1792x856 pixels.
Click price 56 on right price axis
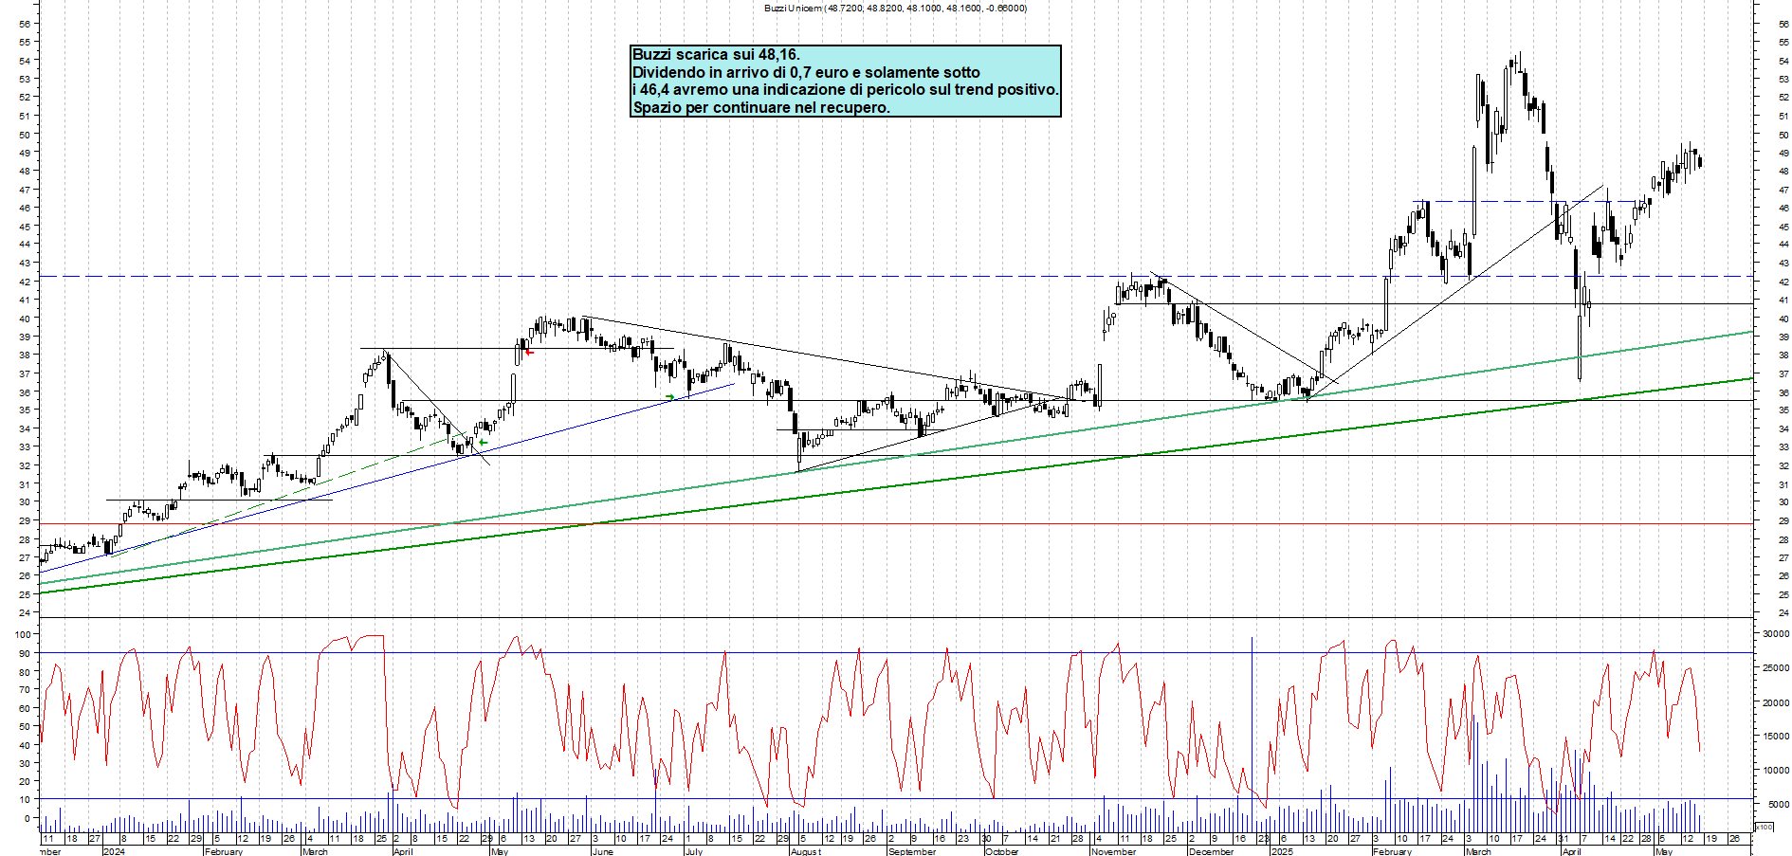[x=1783, y=24]
